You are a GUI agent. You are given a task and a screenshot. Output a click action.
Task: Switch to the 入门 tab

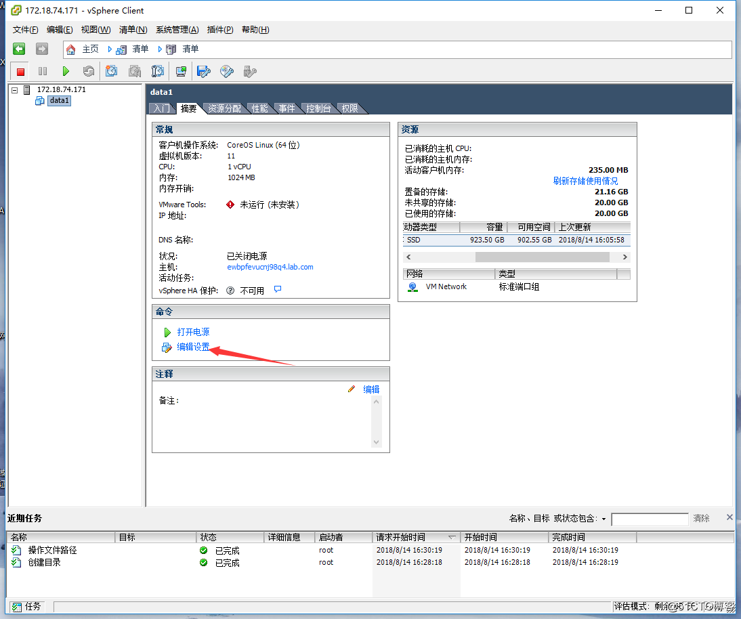(162, 108)
